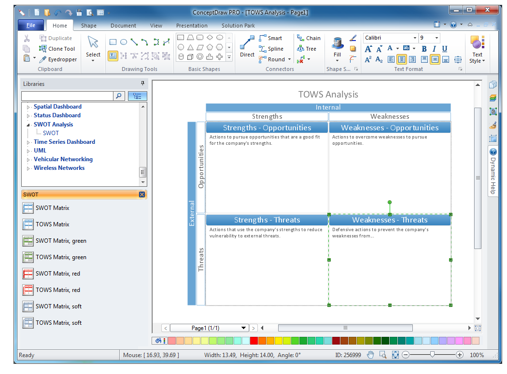The width and height of the screenshot is (507, 374).
Task: Select the Direct connector tool
Action: tap(247, 47)
